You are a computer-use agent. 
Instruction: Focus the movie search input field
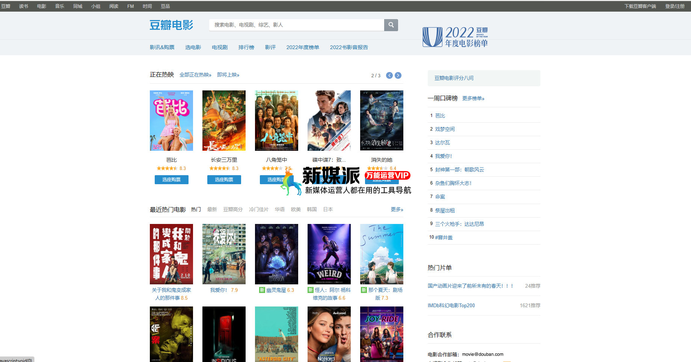pyautogui.click(x=297, y=25)
